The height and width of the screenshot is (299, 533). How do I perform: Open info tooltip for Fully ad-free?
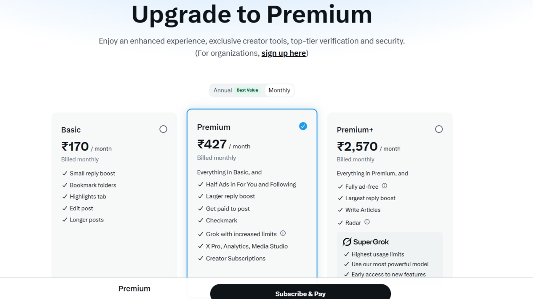click(x=385, y=186)
